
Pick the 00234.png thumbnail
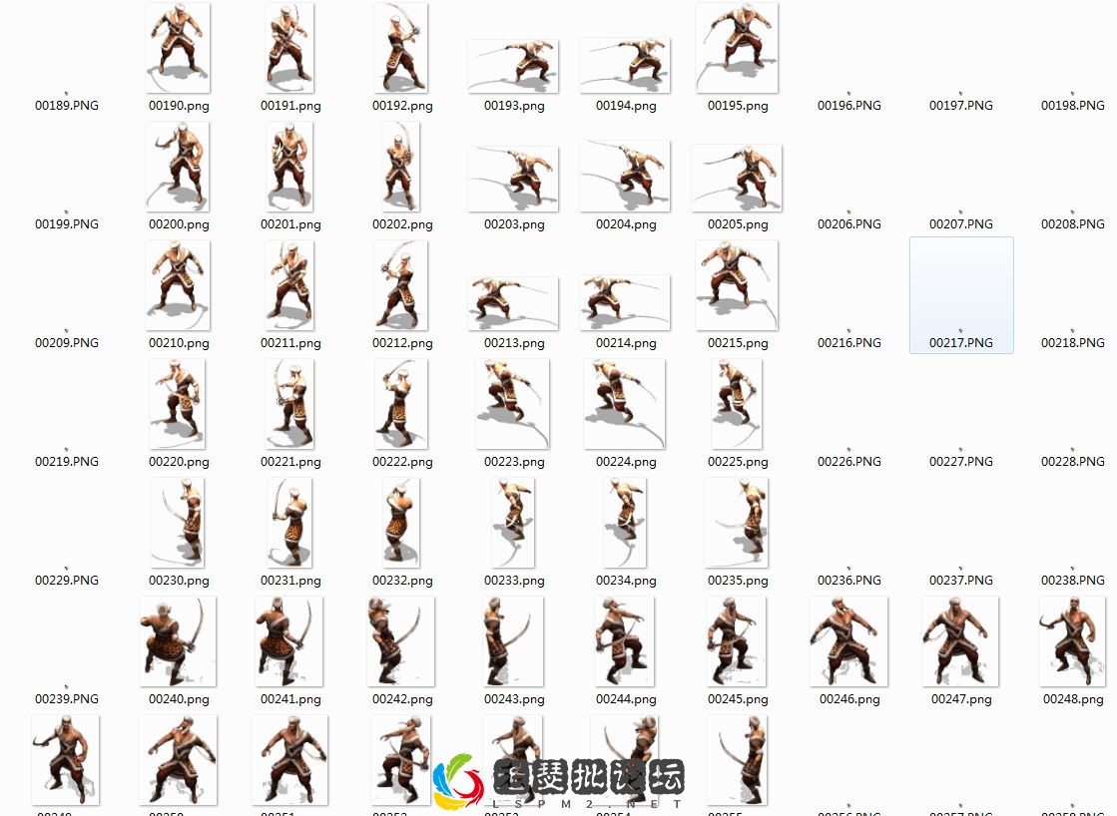coord(625,523)
